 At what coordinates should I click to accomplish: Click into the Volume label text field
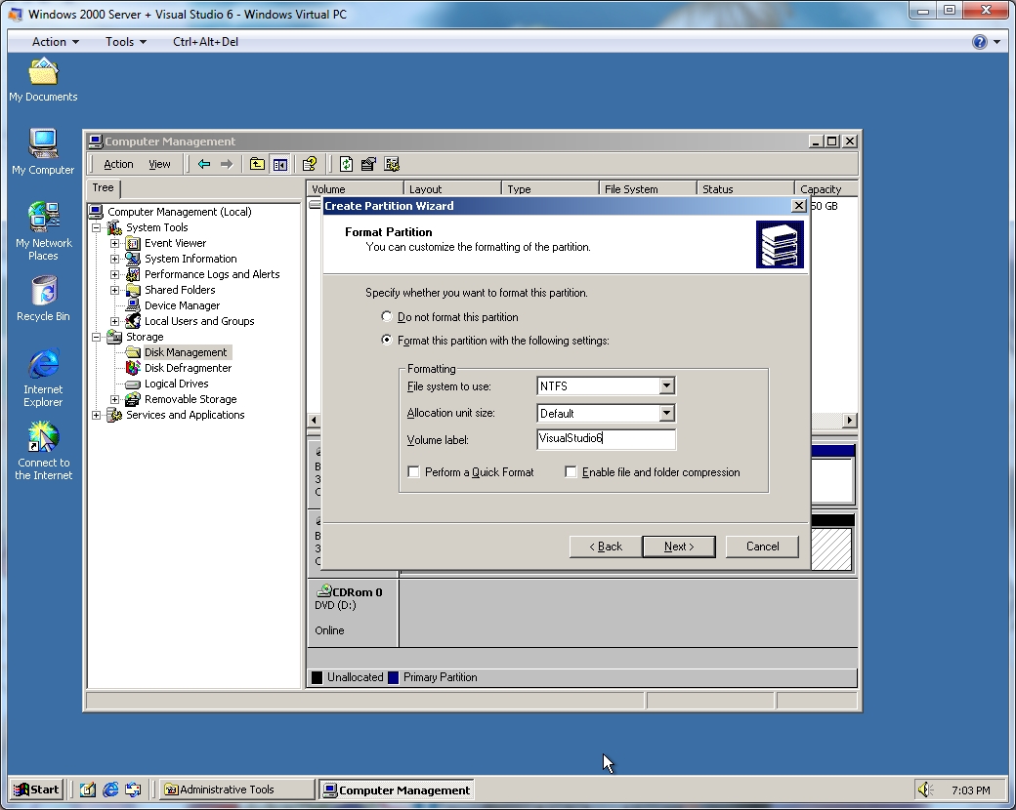click(606, 439)
